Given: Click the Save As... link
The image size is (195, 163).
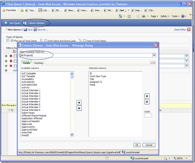Looking at the screenshot, I should coord(42,30).
